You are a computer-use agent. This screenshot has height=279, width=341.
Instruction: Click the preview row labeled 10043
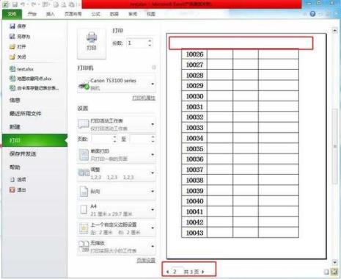click(240, 233)
